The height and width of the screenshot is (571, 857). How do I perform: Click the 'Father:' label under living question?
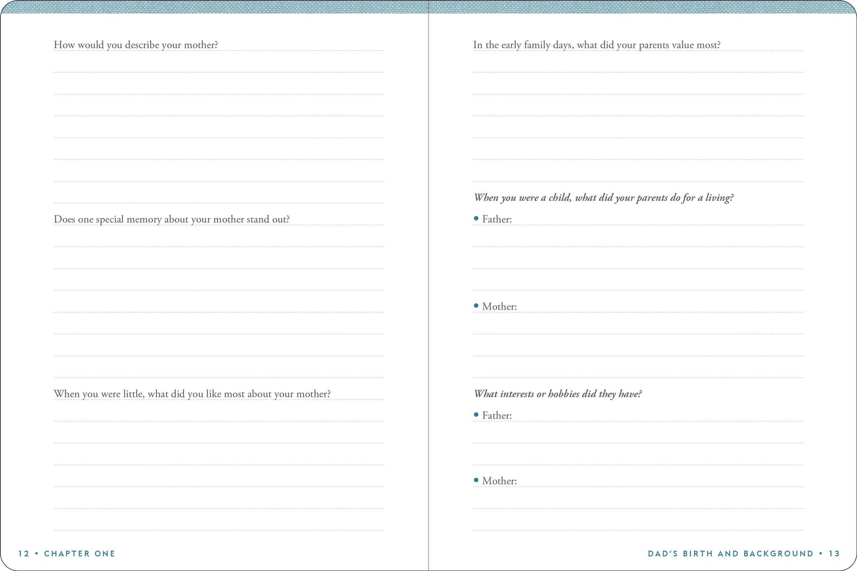pos(497,219)
